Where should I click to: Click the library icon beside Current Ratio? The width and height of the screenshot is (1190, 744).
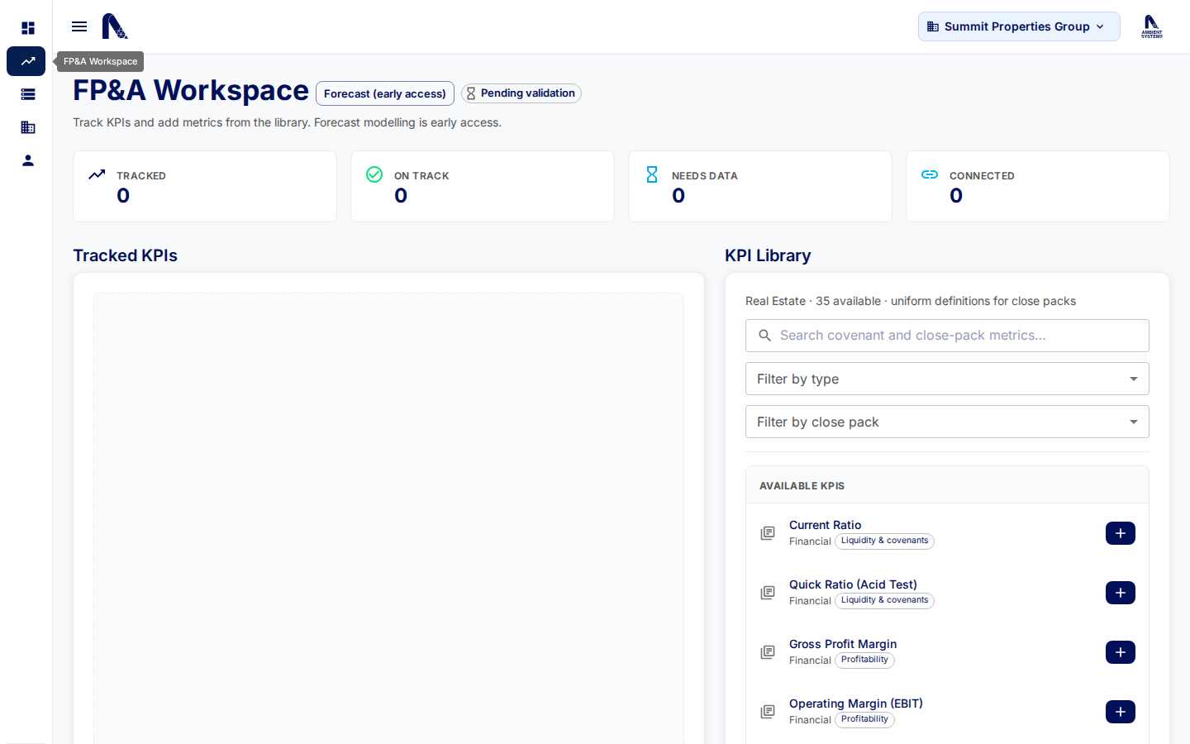pyautogui.click(x=768, y=533)
